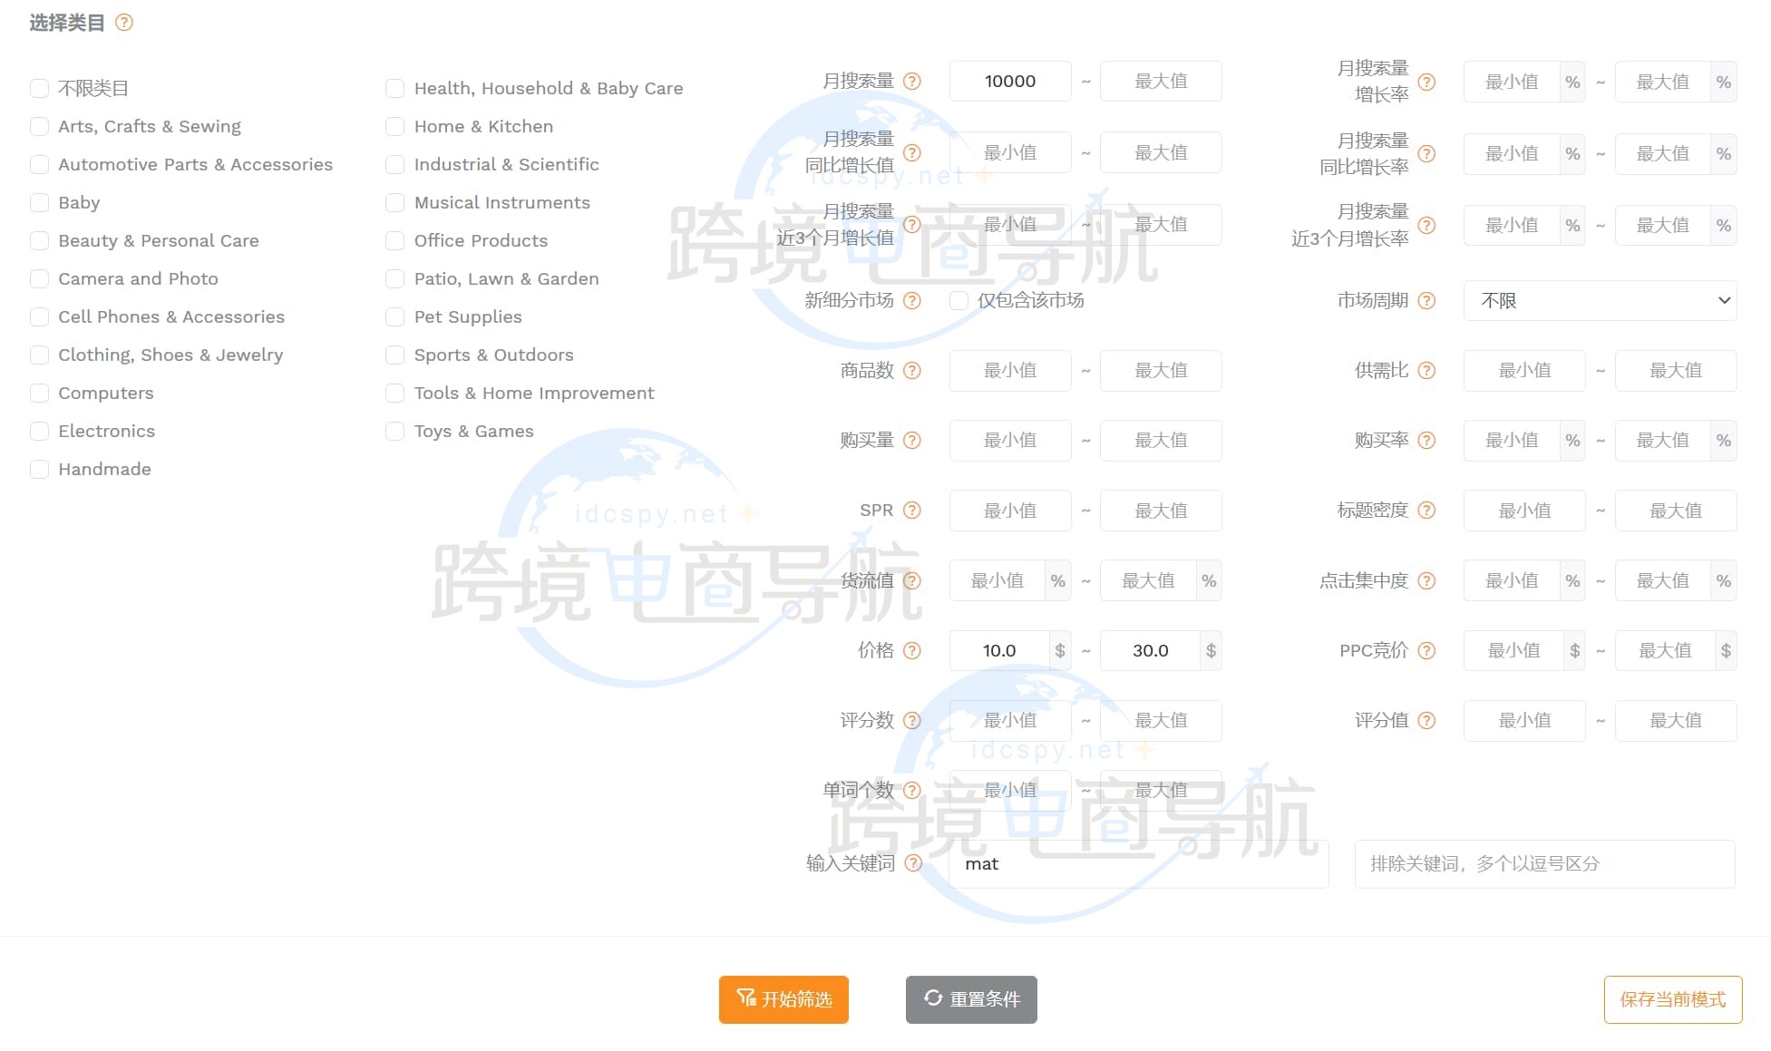
Task: Click the 开始筛选 button
Action: tap(783, 998)
